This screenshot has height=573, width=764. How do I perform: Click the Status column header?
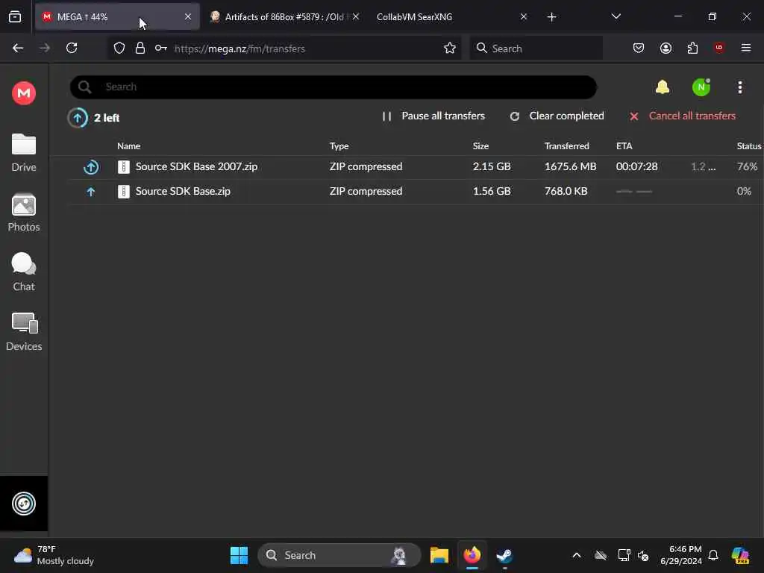pyautogui.click(x=749, y=145)
